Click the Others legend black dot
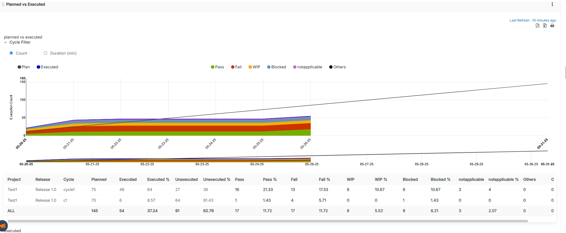 click(x=331, y=67)
